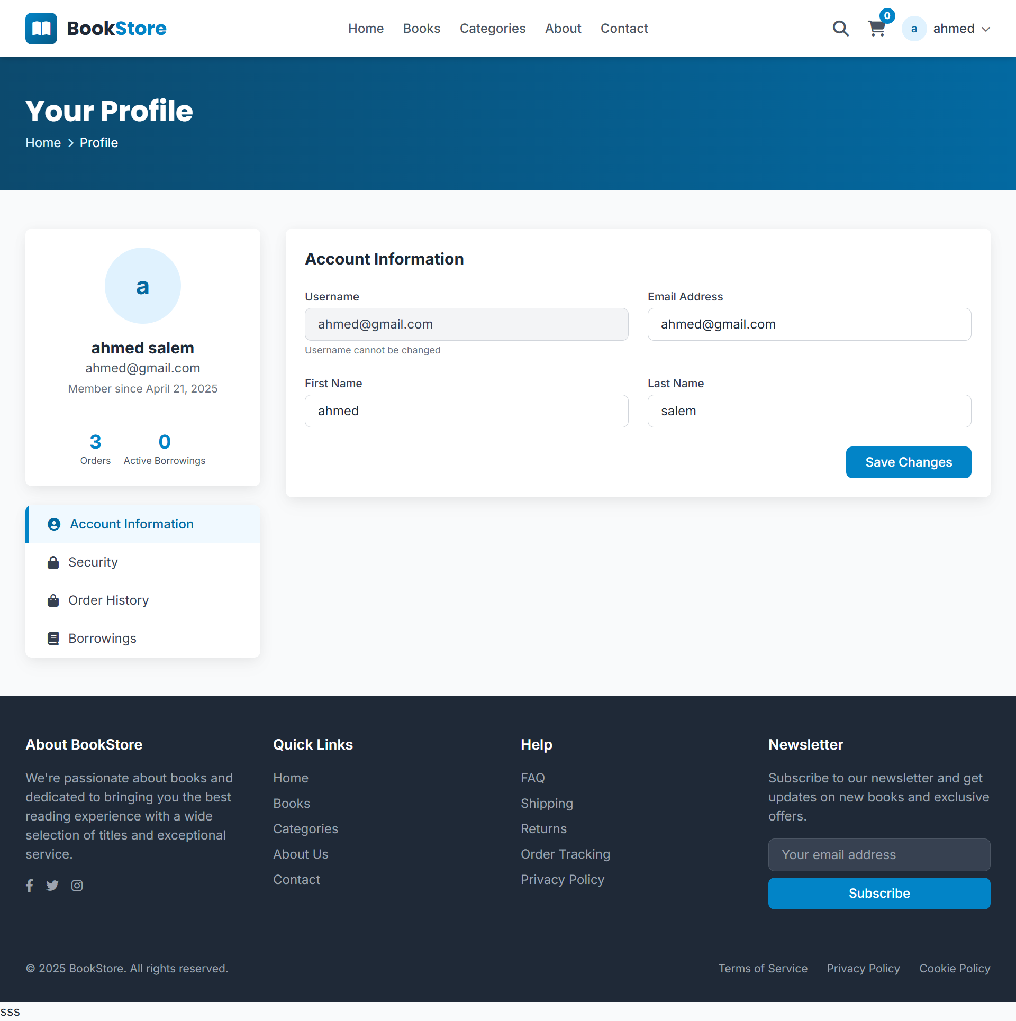Open the Categories nav menu item
Screen dimensions: 1016x1021
[492, 29]
